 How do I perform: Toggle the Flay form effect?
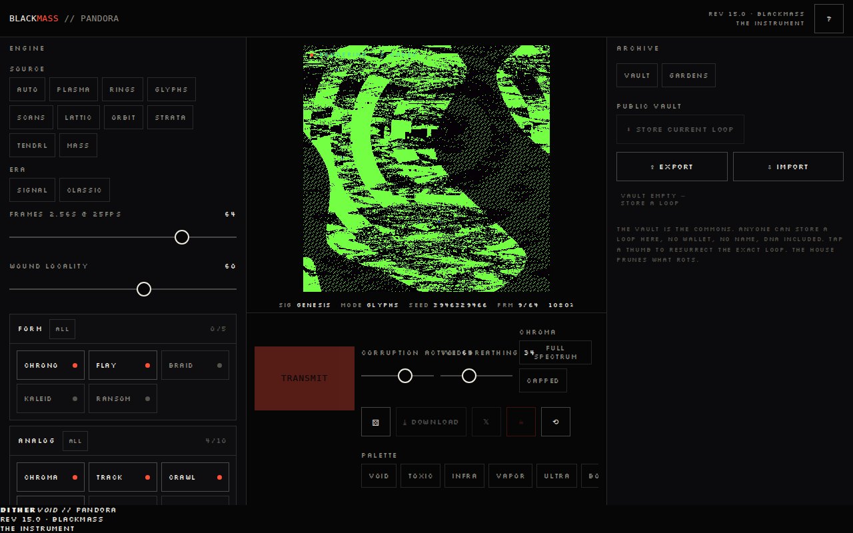(x=123, y=365)
